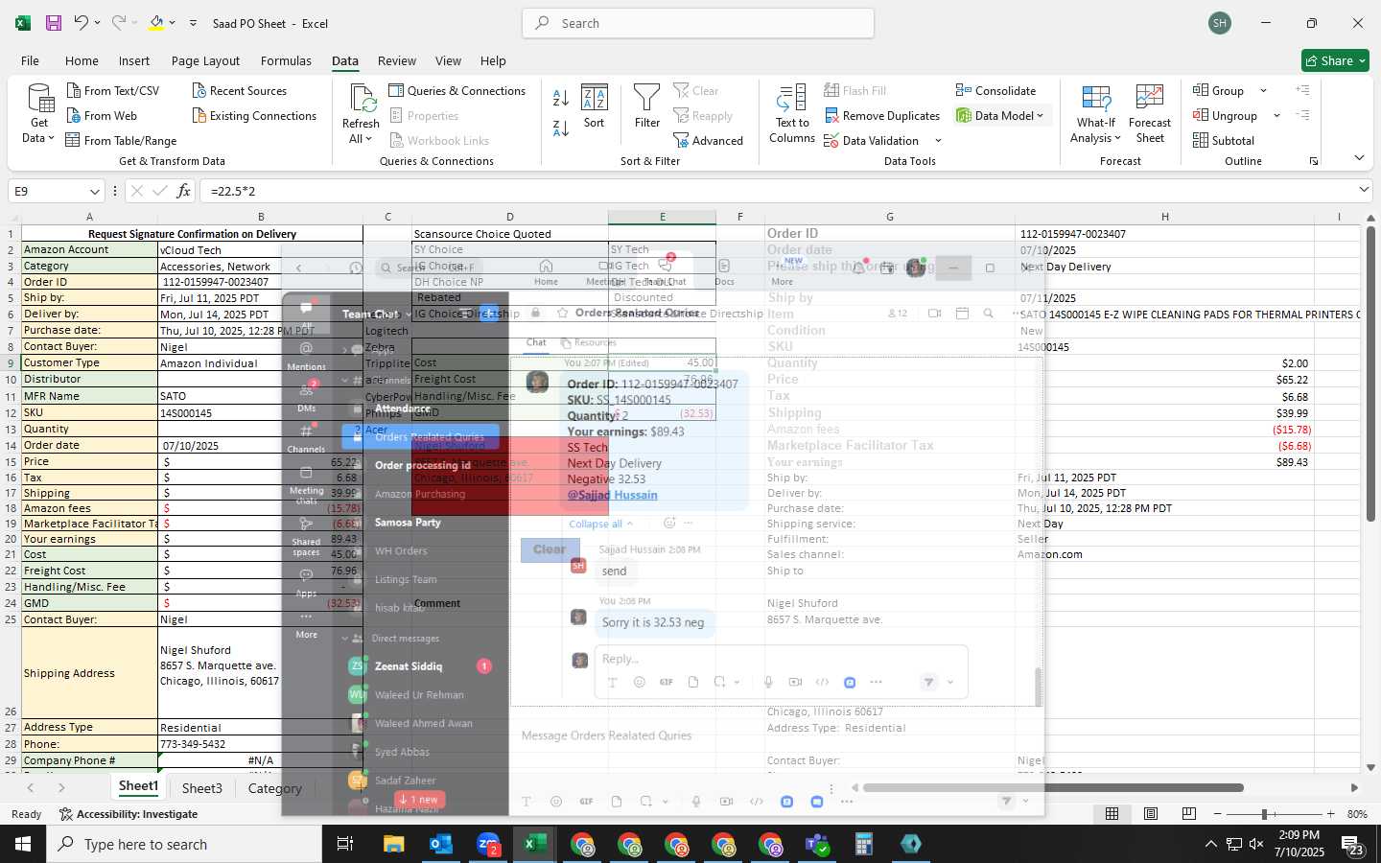This screenshot has width=1381, height=863.
Task: Switch to Page Layout tab
Action: [x=205, y=60]
